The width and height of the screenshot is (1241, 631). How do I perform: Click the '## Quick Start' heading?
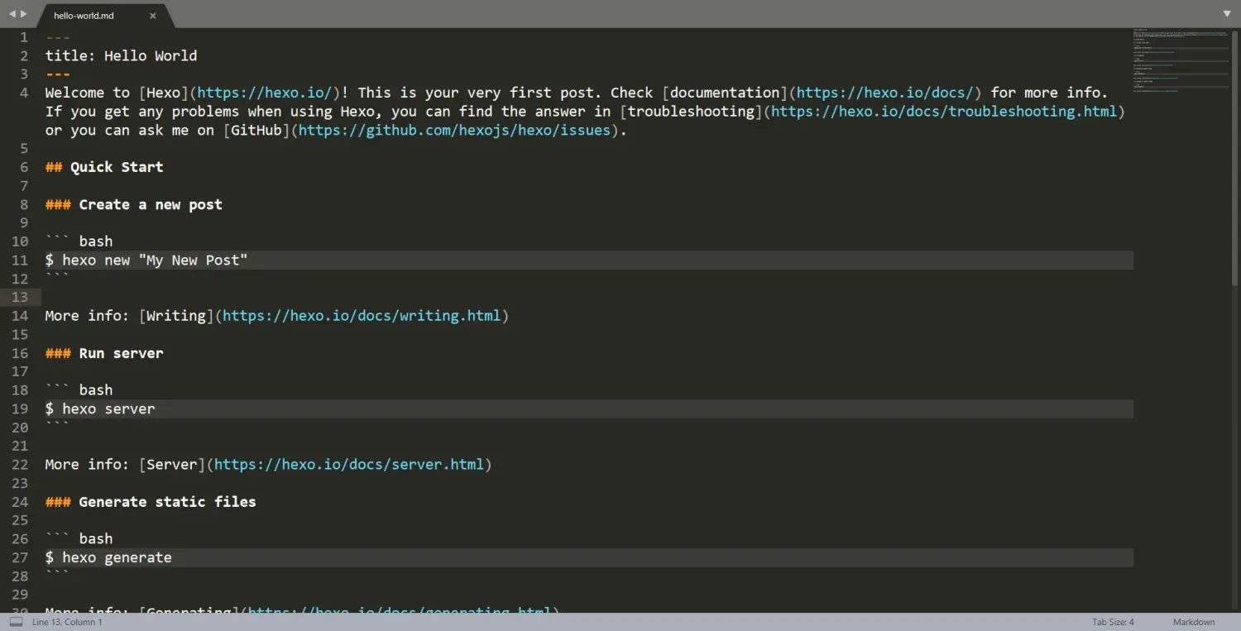[104, 167]
